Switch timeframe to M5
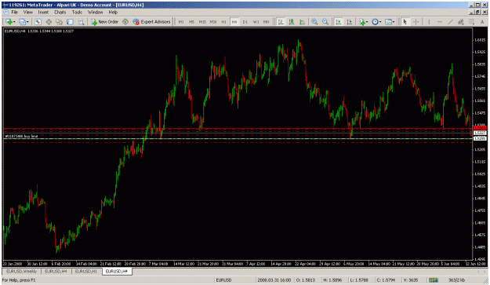This screenshot has height=285, width=490. [191, 21]
